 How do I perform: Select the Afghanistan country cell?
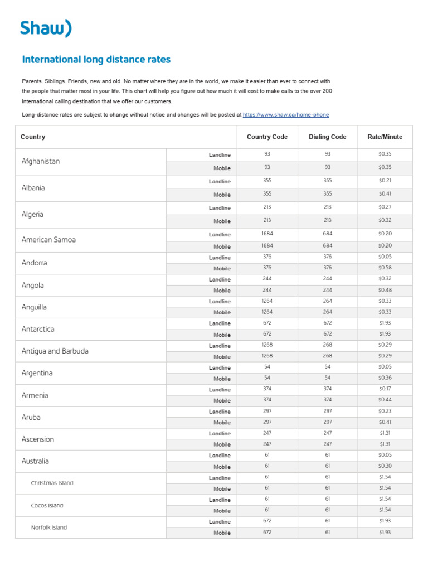tap(40, 161)
